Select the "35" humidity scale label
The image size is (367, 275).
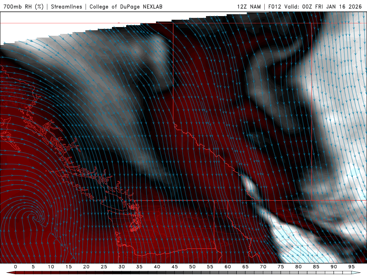coord(139,267)
